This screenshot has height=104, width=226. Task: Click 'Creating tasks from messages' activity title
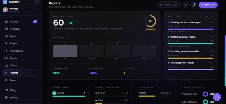point(185,22)
